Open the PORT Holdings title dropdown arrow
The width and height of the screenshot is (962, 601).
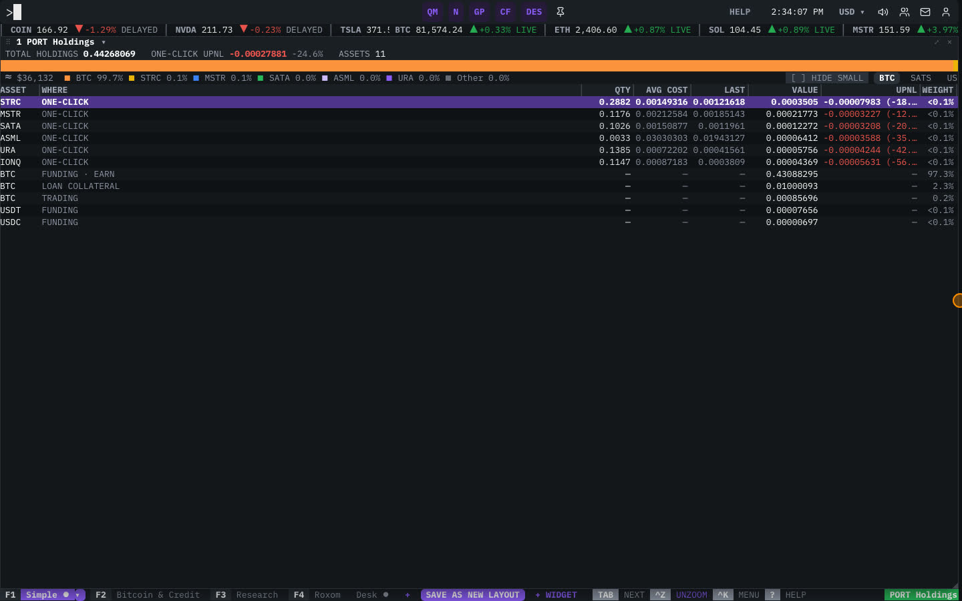pos(104,42)
